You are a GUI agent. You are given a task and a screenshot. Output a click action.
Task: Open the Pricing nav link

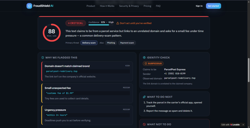147,6
